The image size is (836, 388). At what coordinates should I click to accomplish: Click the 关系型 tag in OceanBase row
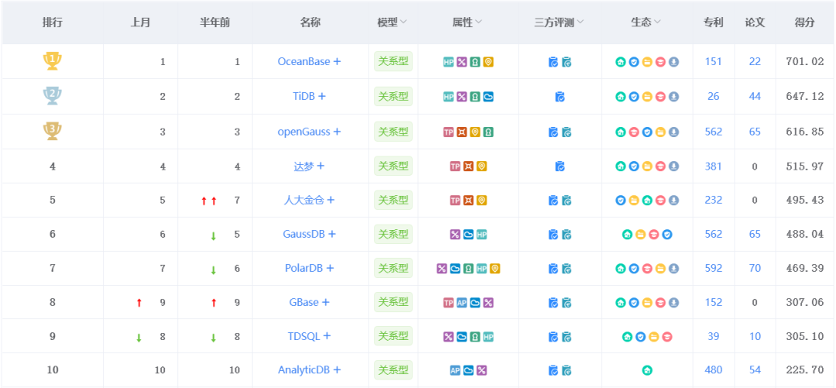[x=393, y=61]
